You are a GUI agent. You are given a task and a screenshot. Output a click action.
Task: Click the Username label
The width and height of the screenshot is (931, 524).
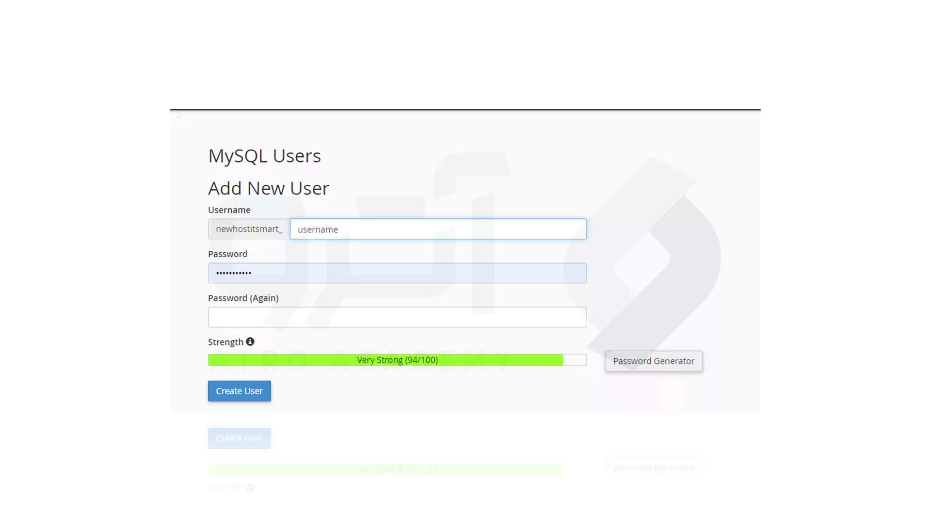(x=229, y=210)
